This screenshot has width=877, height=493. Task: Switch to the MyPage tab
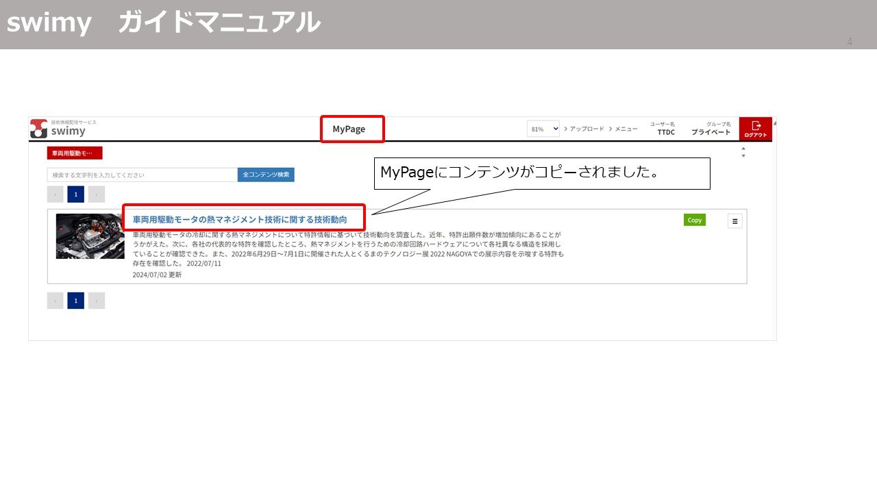pyautogui.click(x=352, y=129)
